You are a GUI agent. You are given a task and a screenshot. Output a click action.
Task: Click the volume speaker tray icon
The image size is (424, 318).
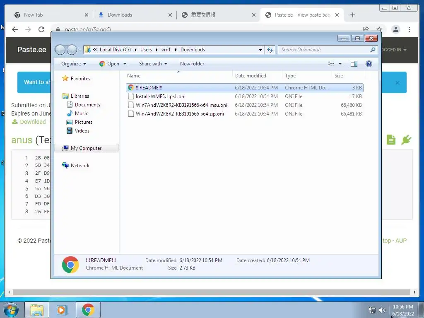pos(382,310)
